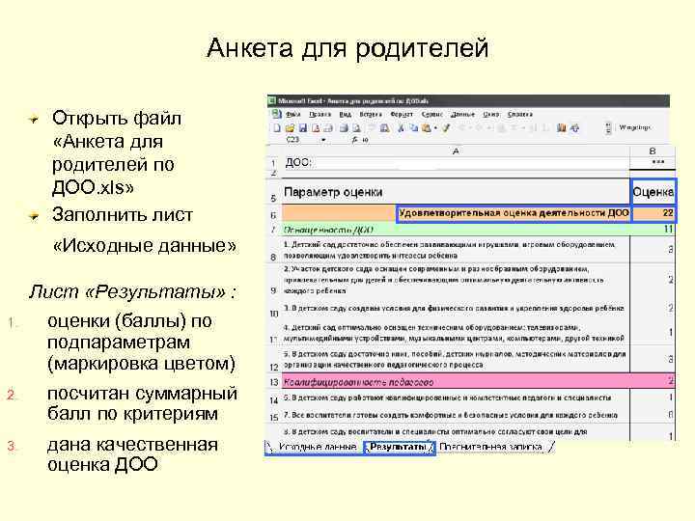Click the green Оснащенность ДОО category row
This screenshot has height=521, width=695.
[x=456, y=230]
